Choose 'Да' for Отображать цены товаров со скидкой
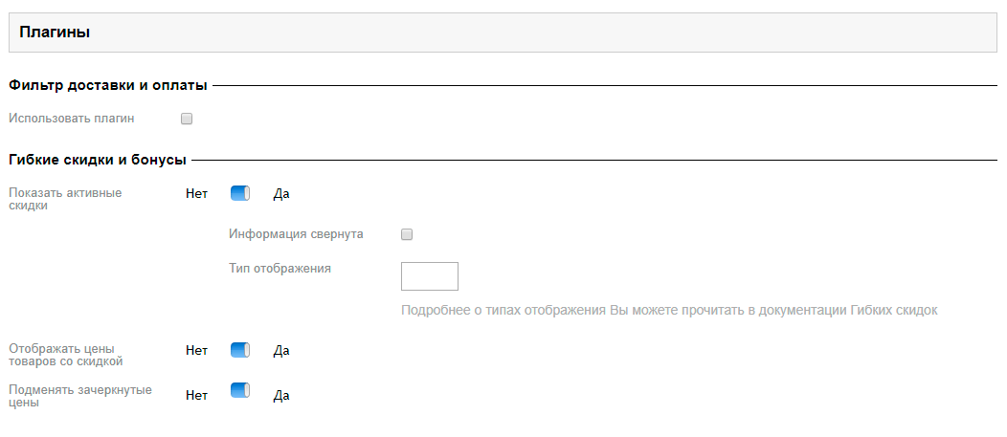Screen dimensions: 1007x437 coord(281,351)
